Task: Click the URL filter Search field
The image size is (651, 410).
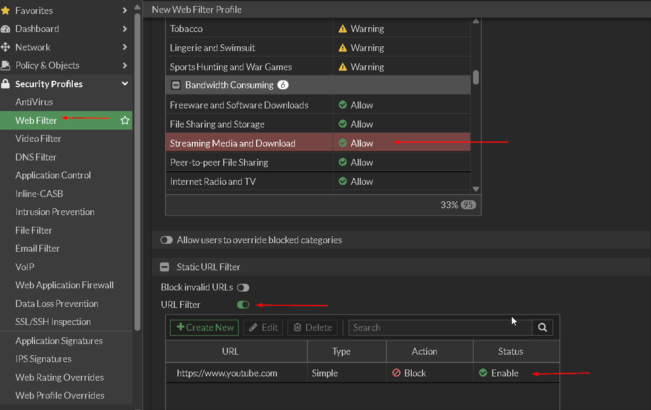Action: click(441, 327)
